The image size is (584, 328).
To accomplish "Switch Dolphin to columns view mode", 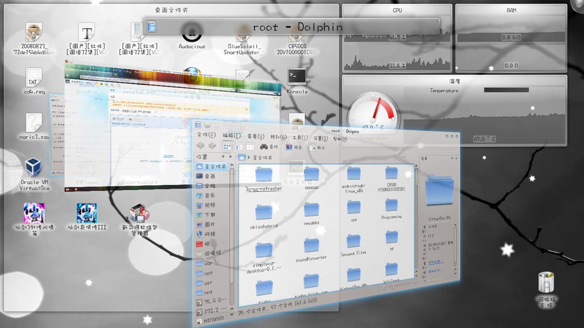I will pos(250,146).
